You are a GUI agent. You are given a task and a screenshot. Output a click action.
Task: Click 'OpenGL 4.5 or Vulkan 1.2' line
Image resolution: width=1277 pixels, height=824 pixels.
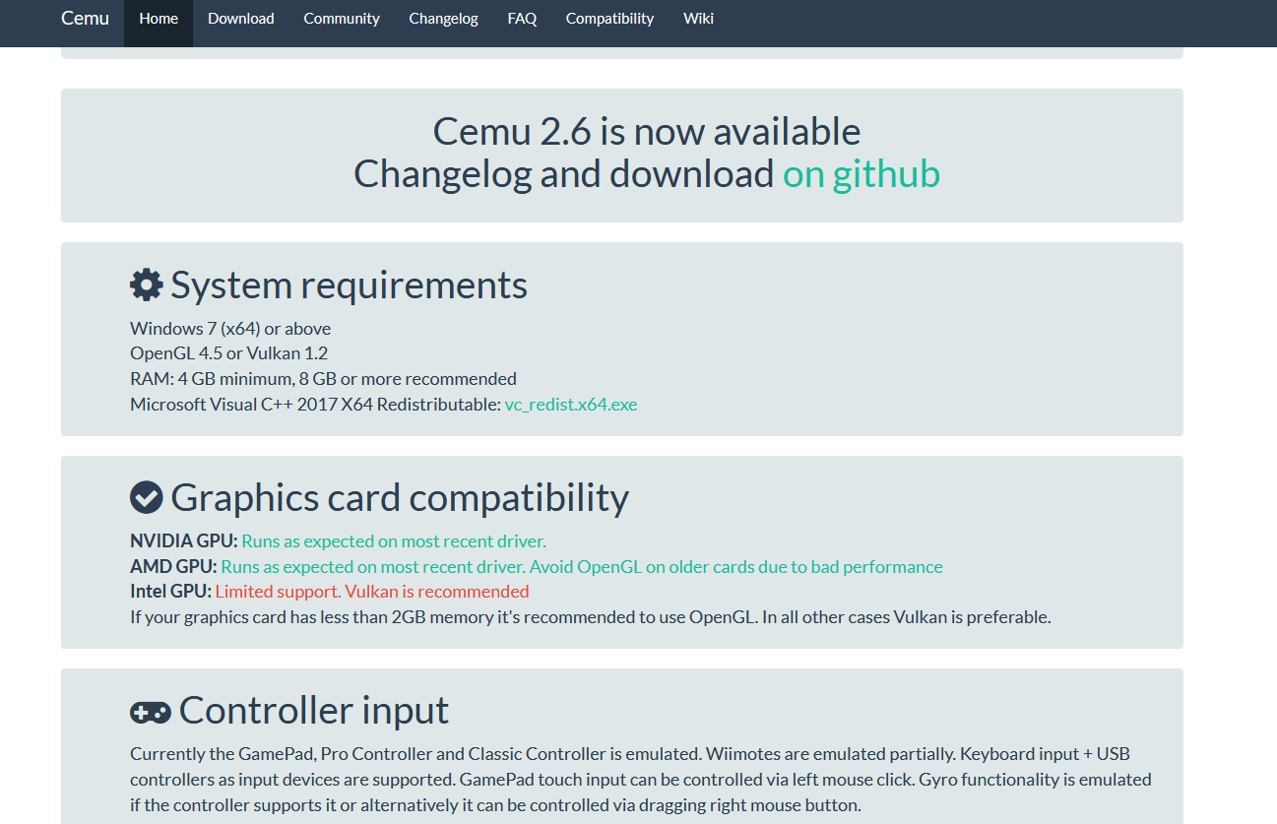click(228, 353)
